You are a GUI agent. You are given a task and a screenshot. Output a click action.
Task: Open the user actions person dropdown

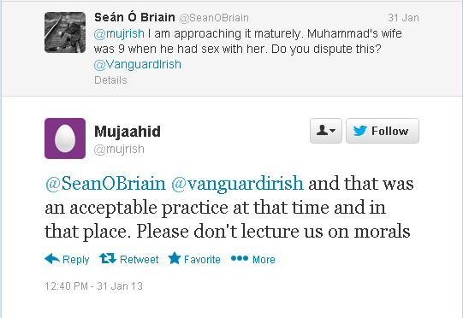pyautogui.click(x=326, y=131)
